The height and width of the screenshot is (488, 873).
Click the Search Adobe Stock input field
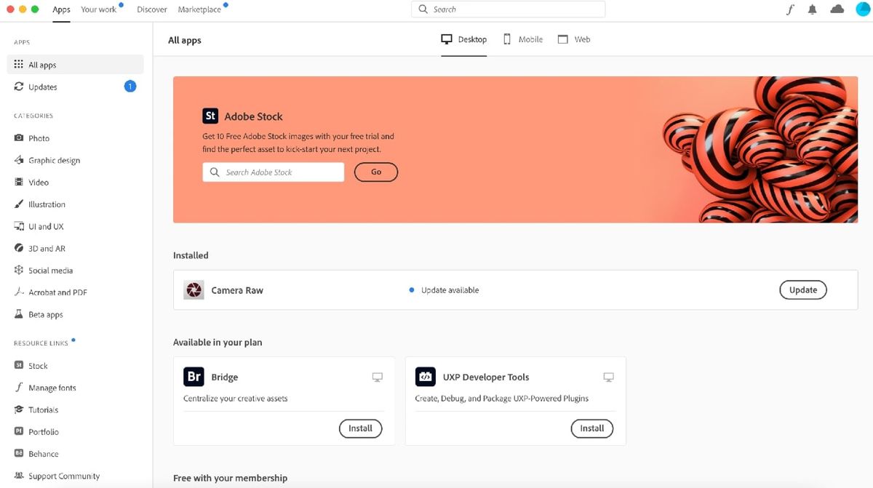(x=273, y=172)
